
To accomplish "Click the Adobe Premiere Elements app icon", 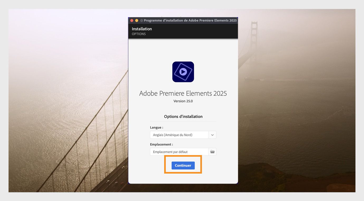I will point(183,72).
